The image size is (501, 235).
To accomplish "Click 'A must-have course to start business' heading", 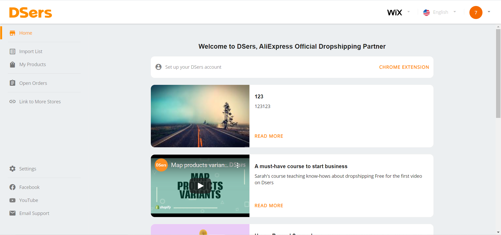I will coord(301,166).
